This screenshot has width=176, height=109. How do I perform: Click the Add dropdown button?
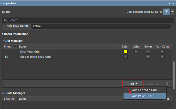[133, 84]
